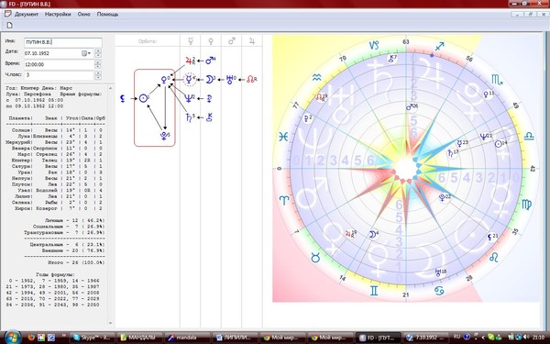
Task: Click the scroll-down arrow of data panel
Action: 111,323
